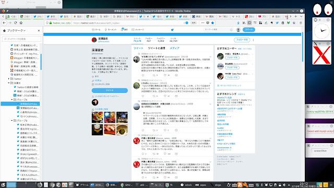The width and height of the screenshot is (334, 188).
Task: Open the アラーム taskbar window entry
Action: [82, 185]
